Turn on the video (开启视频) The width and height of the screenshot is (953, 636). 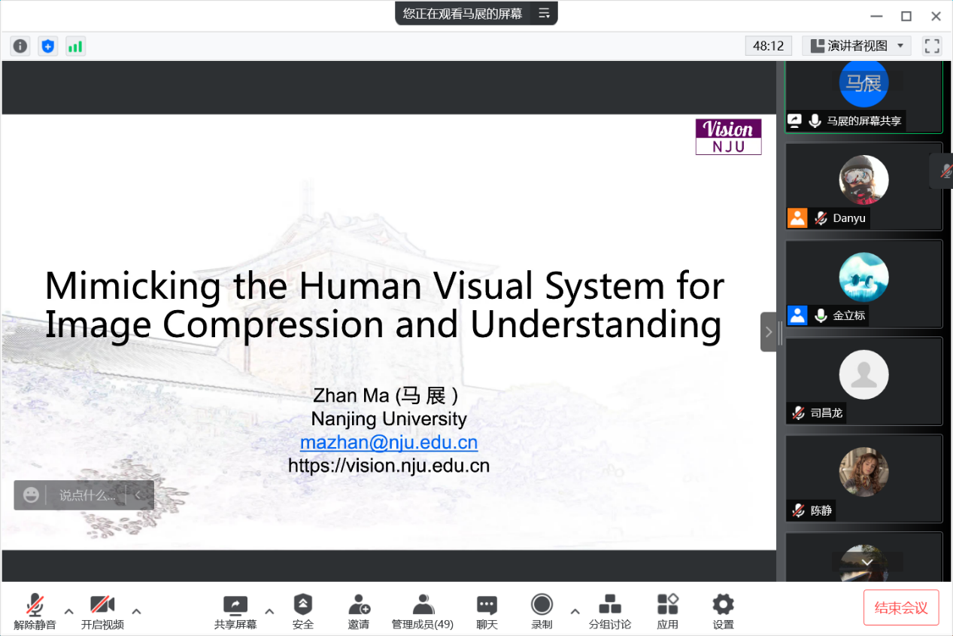pos(102,611)
